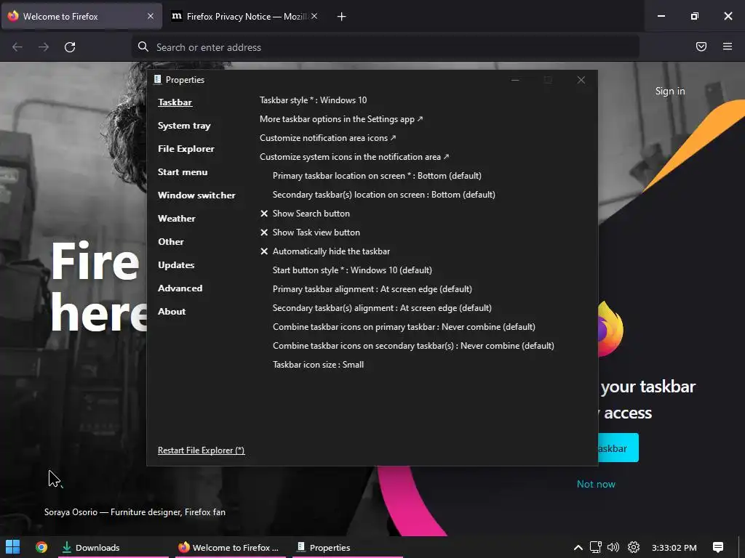Screen dimensions: 745x558
Task: Open the Advanced section
Action: click(x=180, y=288)
